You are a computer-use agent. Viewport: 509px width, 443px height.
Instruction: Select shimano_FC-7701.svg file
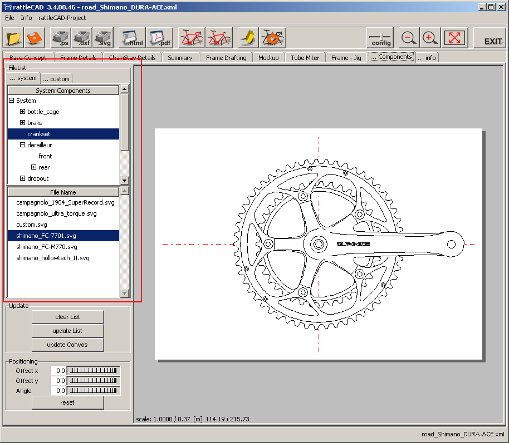pos(63,236)
